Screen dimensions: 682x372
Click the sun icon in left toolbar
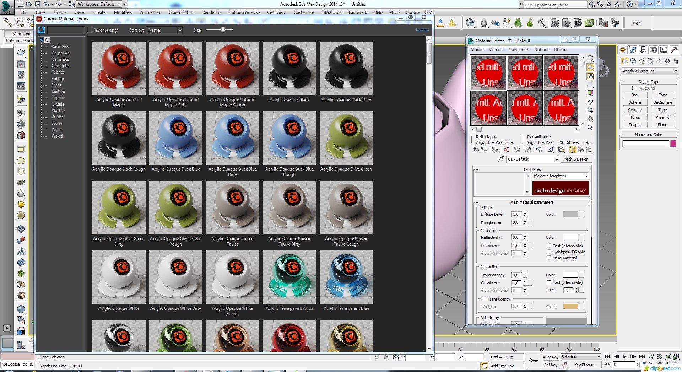(21, 204)
